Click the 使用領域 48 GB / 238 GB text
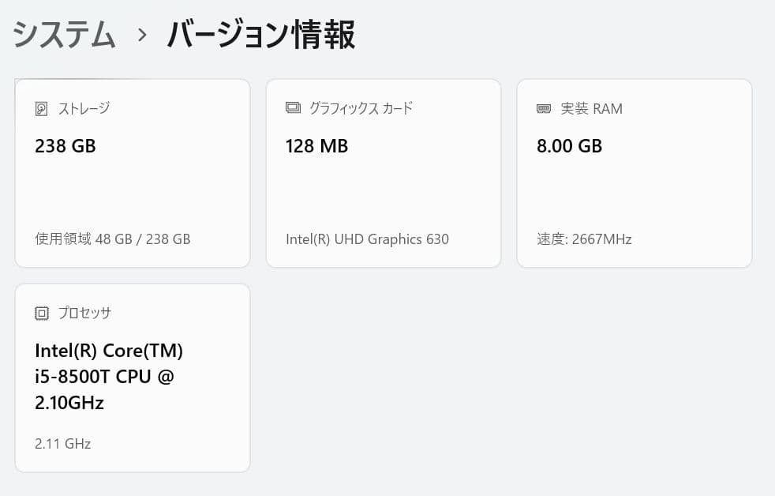Viewport: 775px width, 496px height. point(111,239)
